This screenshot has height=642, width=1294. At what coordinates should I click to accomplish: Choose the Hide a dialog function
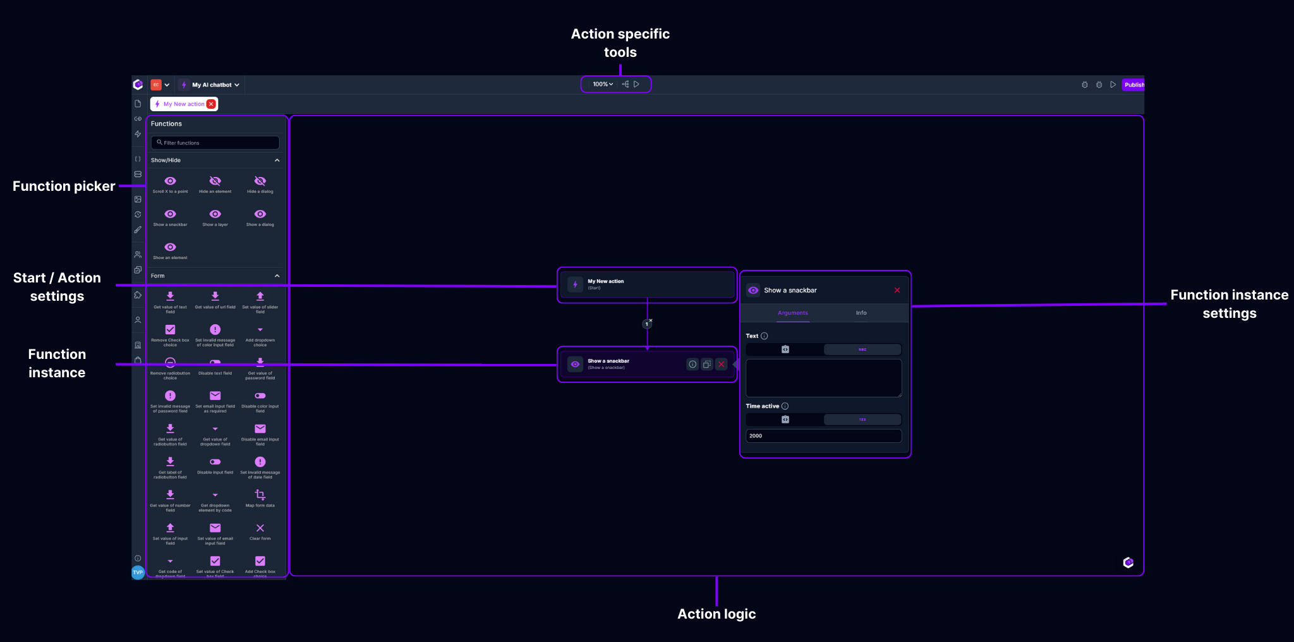tap(260, 183)
